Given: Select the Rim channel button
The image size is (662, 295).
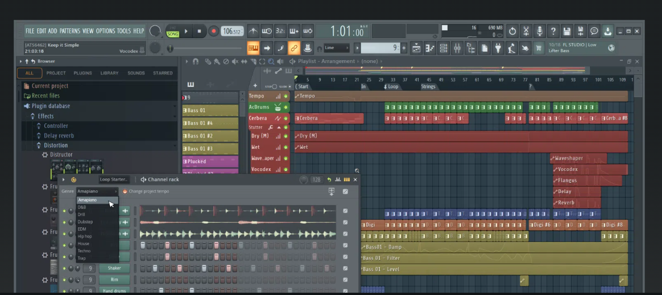Looking at the screenshot, I should point(114,280).
